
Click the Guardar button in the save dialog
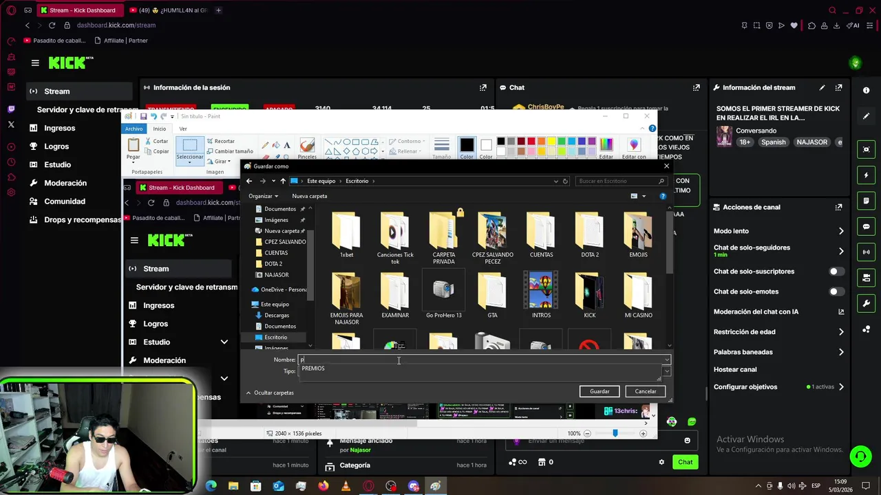599,391
